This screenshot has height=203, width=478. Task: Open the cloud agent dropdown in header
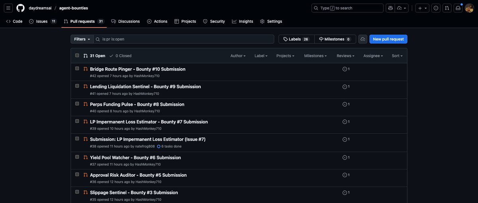point(402,8)
